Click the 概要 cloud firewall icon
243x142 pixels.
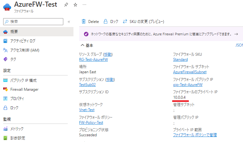(x=5, y=32)
